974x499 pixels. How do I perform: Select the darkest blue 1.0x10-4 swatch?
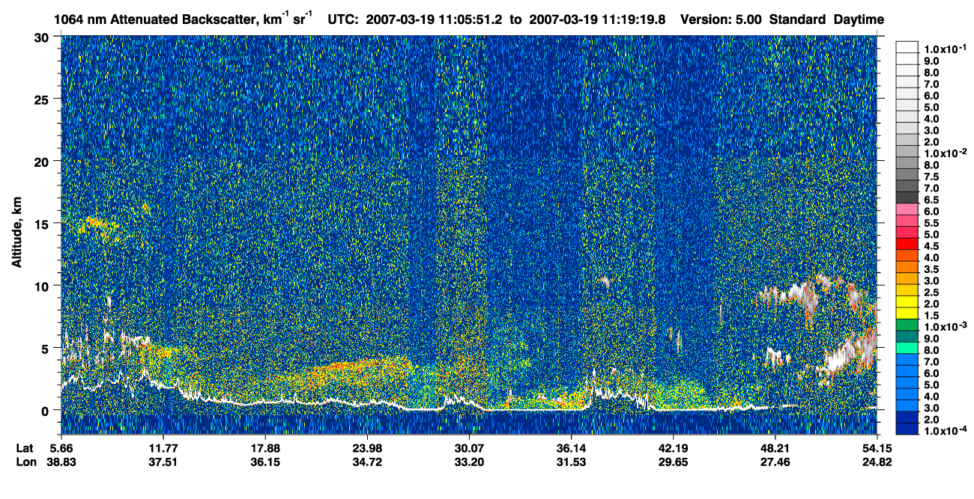coord(907,429)
